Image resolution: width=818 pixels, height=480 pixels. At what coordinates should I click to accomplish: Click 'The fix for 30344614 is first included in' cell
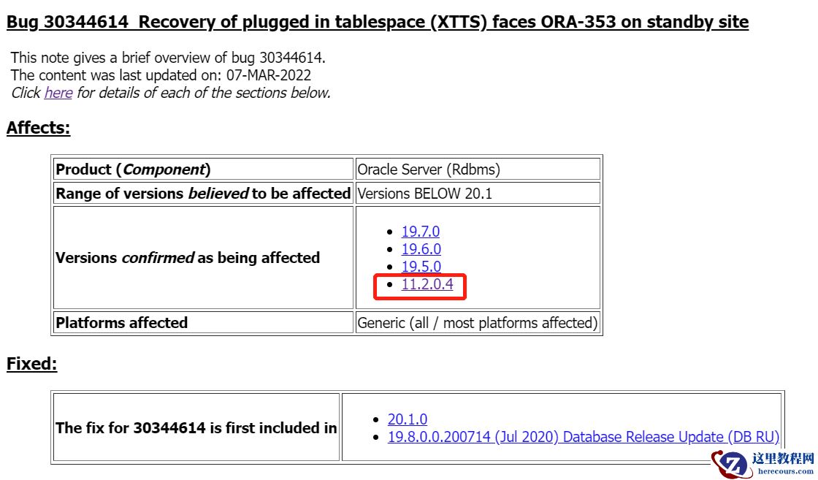click(196, 428)
